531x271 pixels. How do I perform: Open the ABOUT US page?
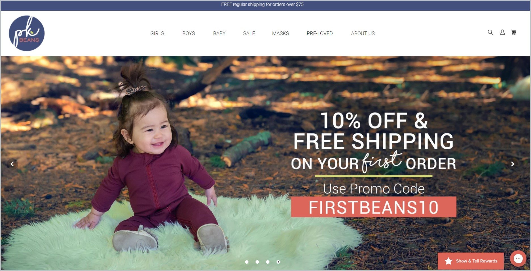coord(363,33)
